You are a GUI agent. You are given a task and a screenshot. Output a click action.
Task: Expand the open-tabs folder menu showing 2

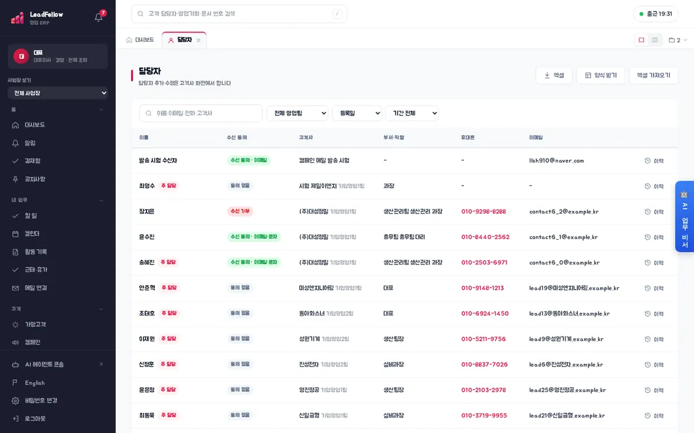(678, 40)
